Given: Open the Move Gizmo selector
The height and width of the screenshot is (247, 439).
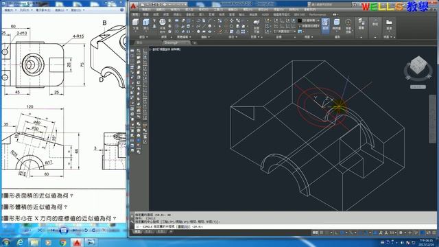Looking at the screenshot, I should (x=348, y=25).
